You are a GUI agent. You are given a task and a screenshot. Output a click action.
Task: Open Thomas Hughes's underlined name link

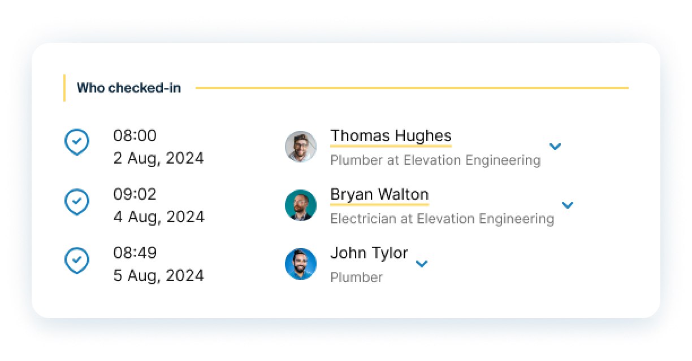[391, 136]
